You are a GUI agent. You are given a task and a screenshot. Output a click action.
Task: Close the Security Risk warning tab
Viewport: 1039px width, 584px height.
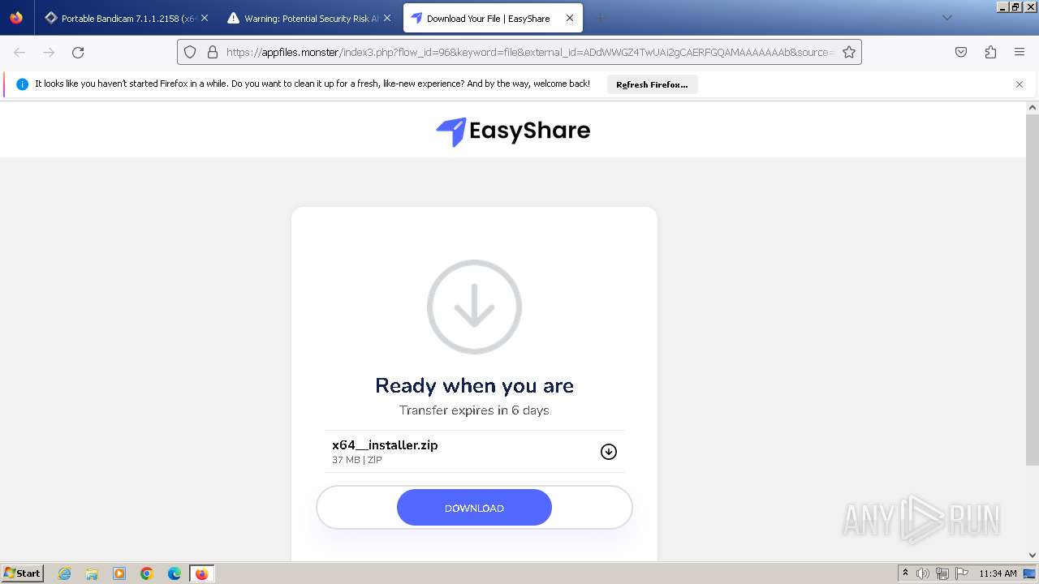[387, 18]
